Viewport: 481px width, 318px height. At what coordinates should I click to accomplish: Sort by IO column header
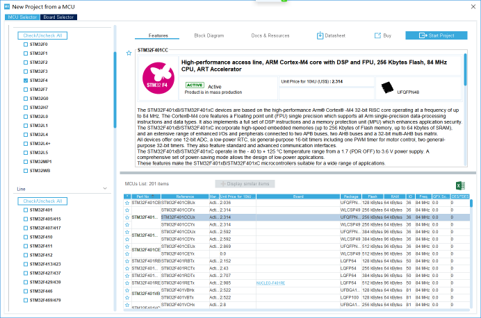pos(410,196)
